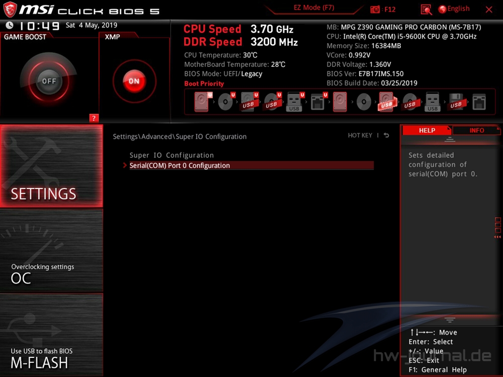503x377 pixels.
Task: Select the legacy CD/DVD boot icon without U badge
Action: pyautogui.click(x=364, y=102)
